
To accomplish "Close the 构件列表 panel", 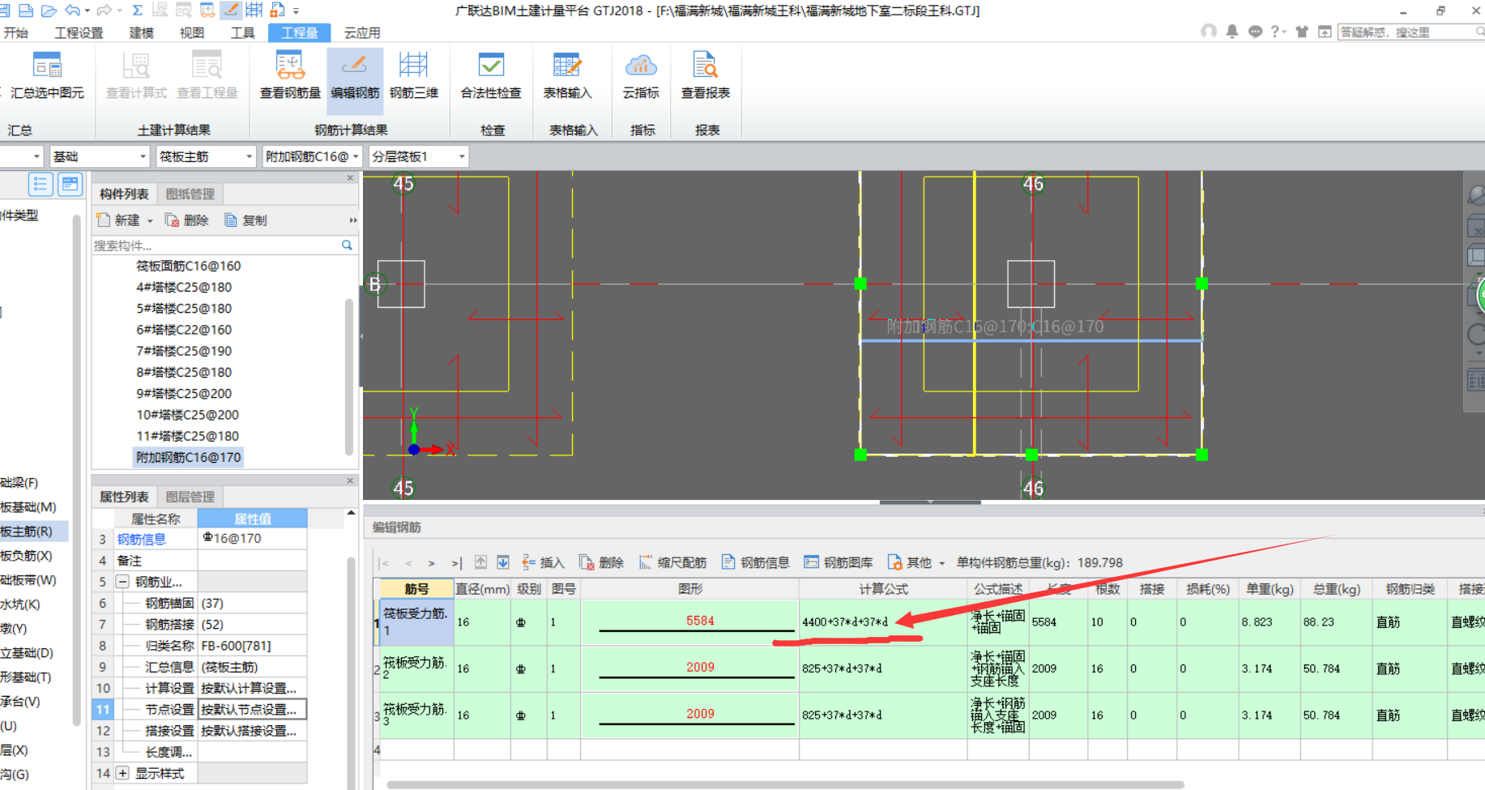I will point(350,177).
